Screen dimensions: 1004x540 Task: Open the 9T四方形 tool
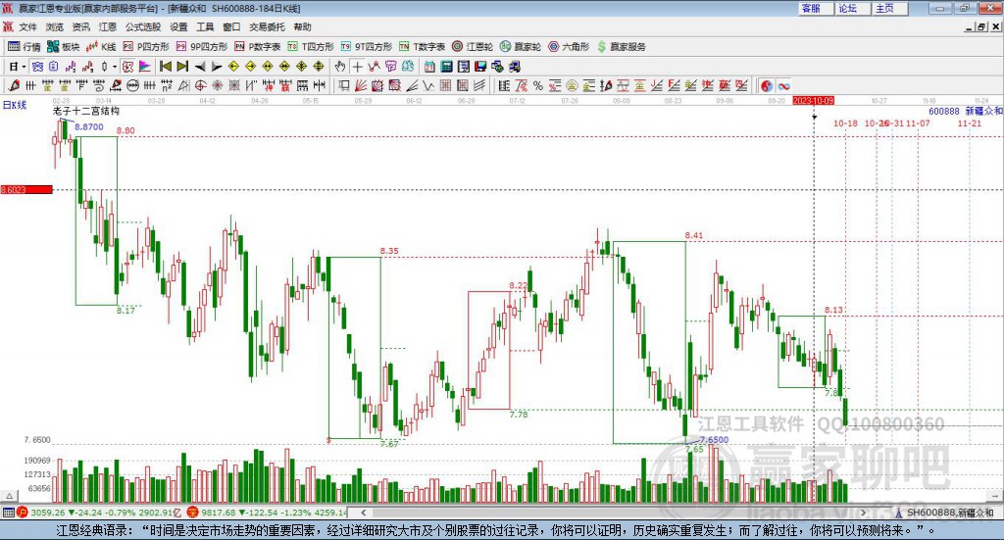point(367,47)
